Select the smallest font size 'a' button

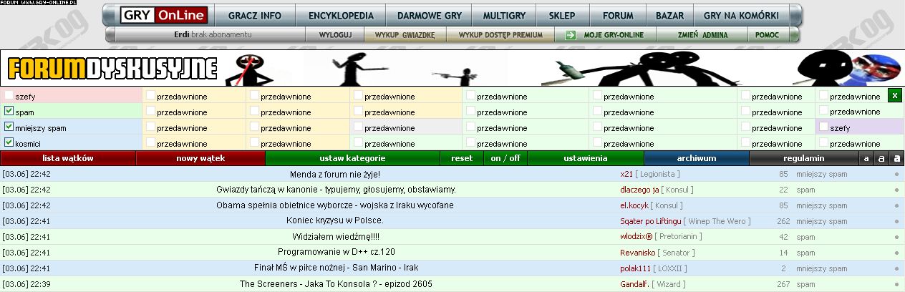(x=866, y=158)
